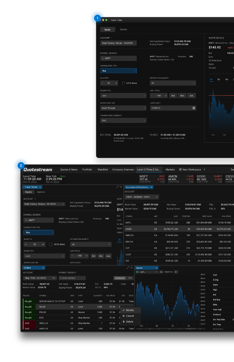Open Mtg-TFSA account dropdown in Orders panel
This screenshot has height=362, width=234.
click(39, 278)
